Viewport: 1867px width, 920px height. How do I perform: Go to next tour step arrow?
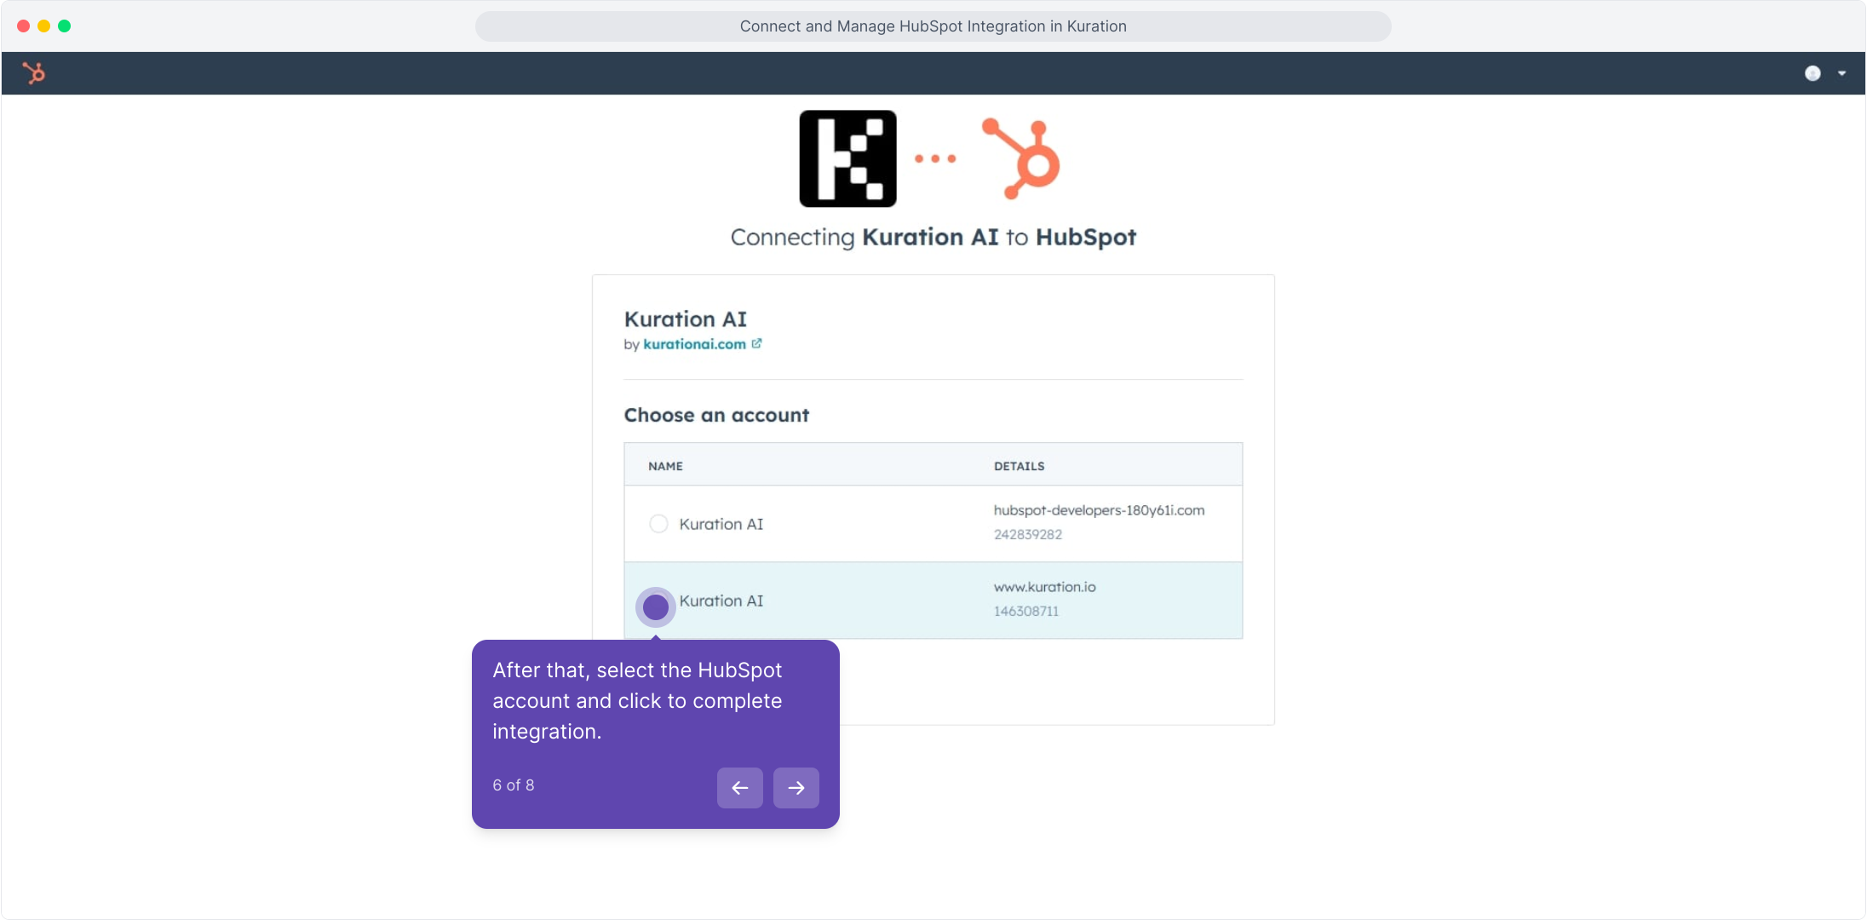pos(796,788)
